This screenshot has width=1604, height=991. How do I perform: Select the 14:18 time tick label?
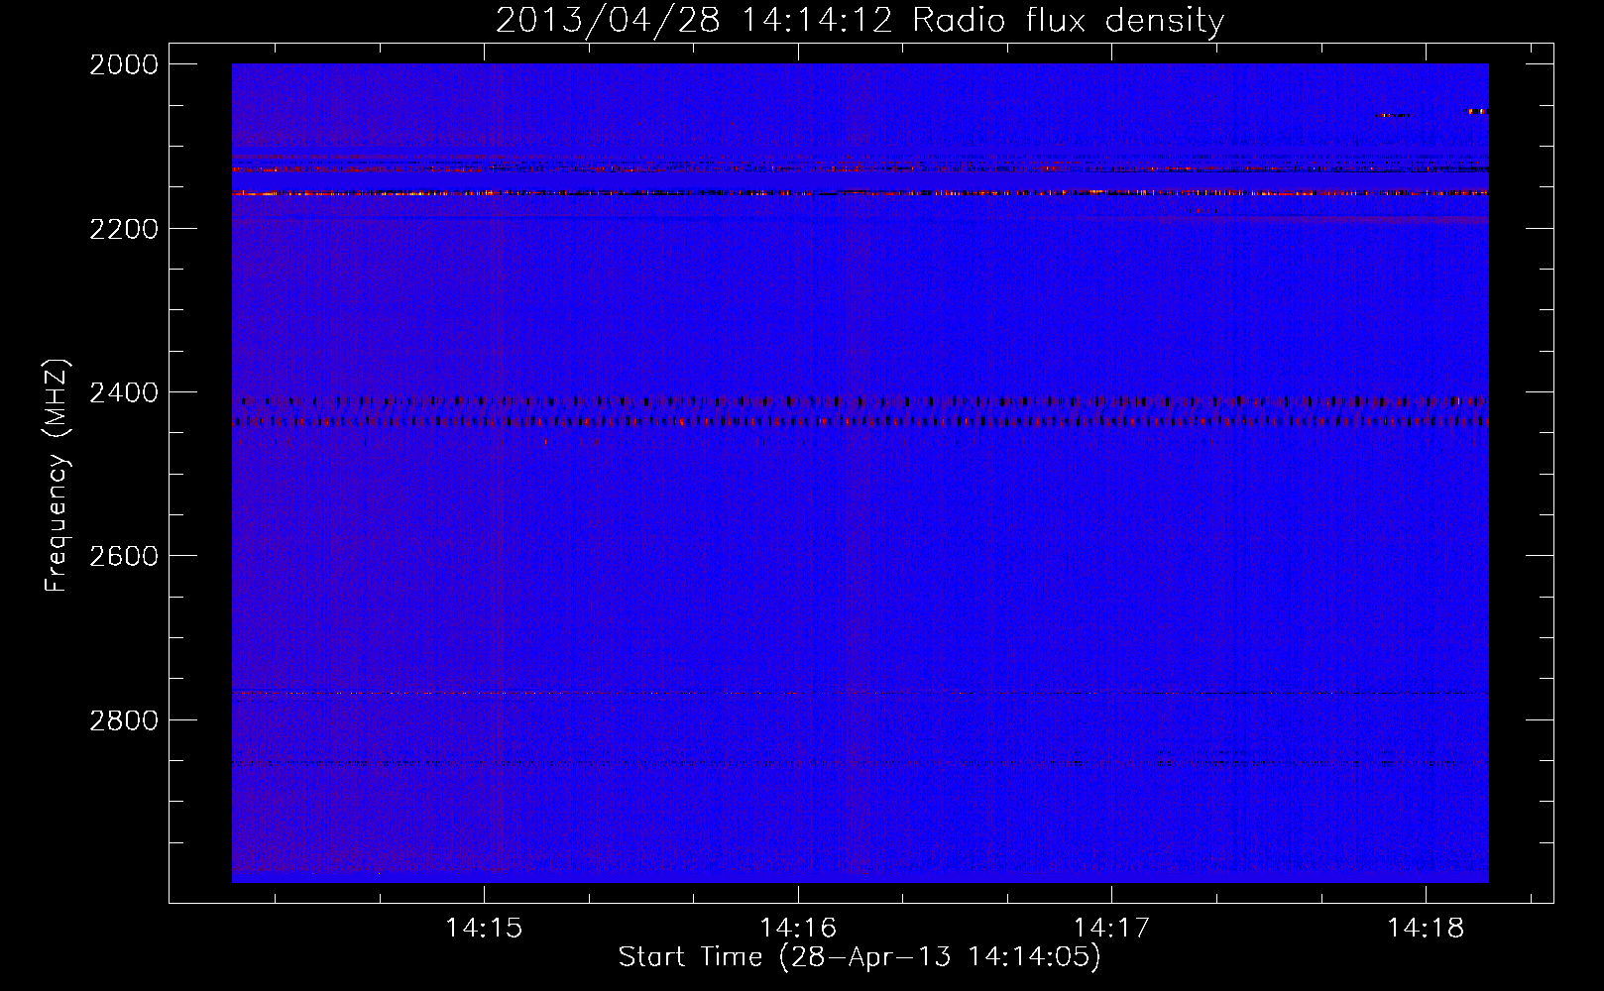(x=1426, y=928)
